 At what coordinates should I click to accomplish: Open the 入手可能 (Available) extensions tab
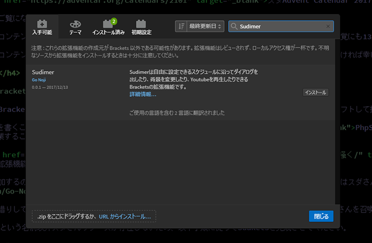coord(42,27)
